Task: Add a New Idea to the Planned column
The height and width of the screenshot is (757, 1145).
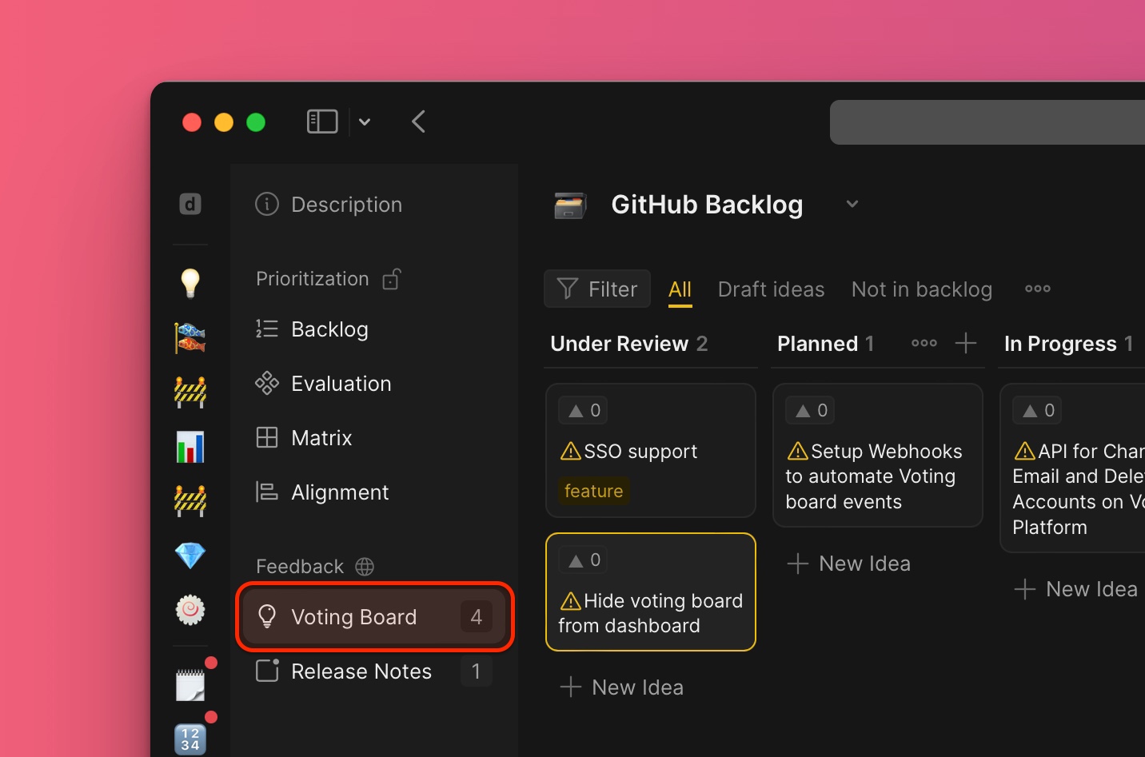Action: click(848, 563)
